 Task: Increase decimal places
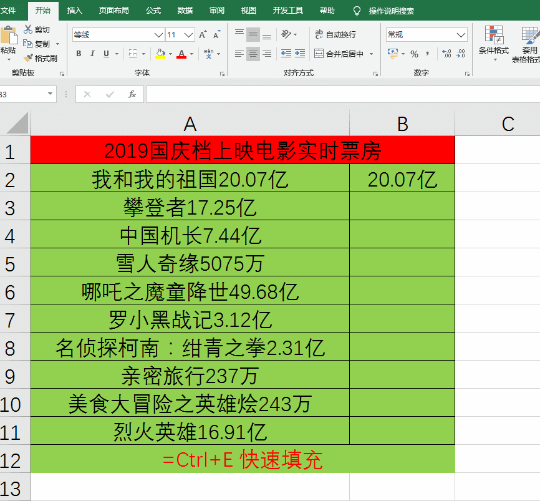coord(446,54)
